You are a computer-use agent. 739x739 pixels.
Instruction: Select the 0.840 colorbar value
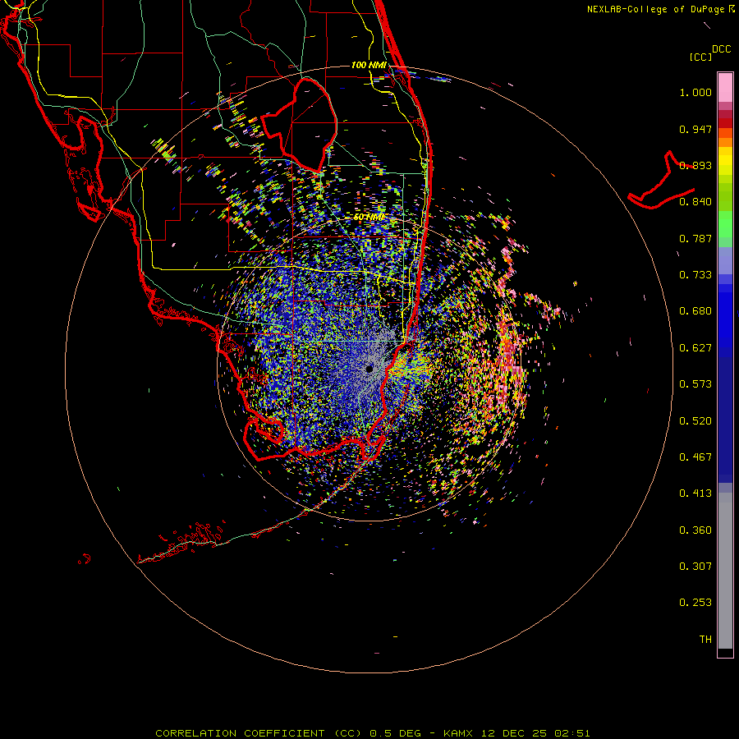click(695, 202)
